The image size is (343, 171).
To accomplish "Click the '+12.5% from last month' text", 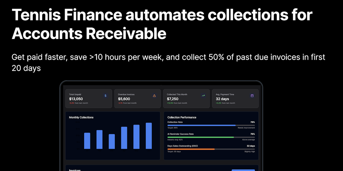I will point(177,103).
